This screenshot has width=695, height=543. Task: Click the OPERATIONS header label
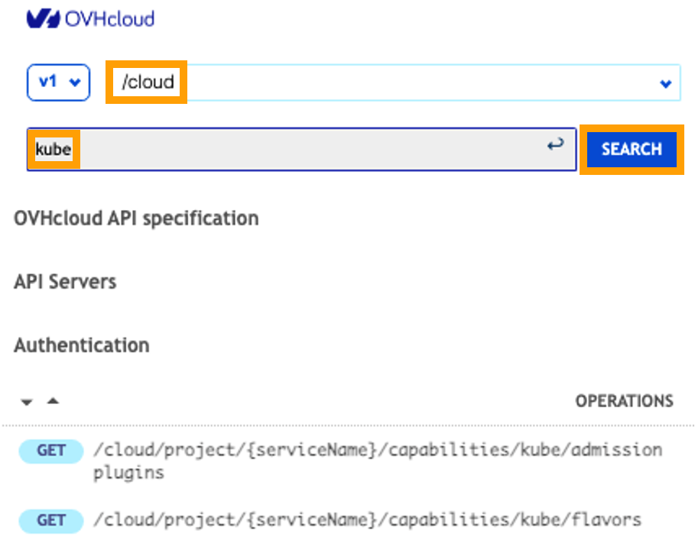624,401
